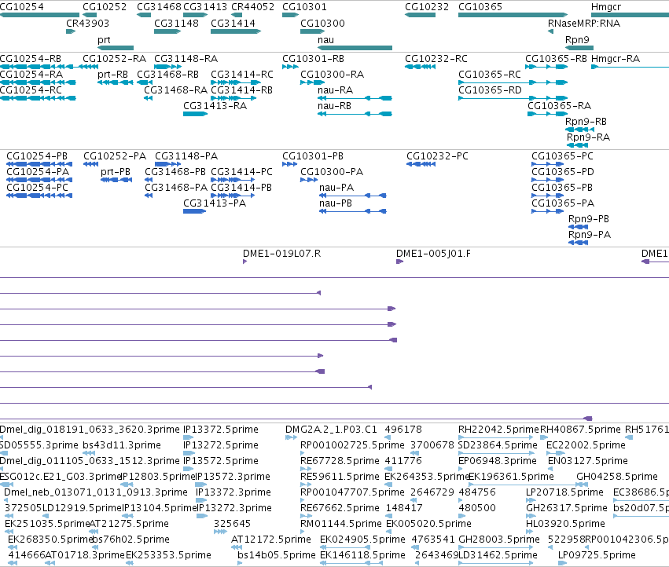Viewport: 669px width, 567px height.
Task: Click transcript CG10254-RB
Action: [x=31, y=58]
